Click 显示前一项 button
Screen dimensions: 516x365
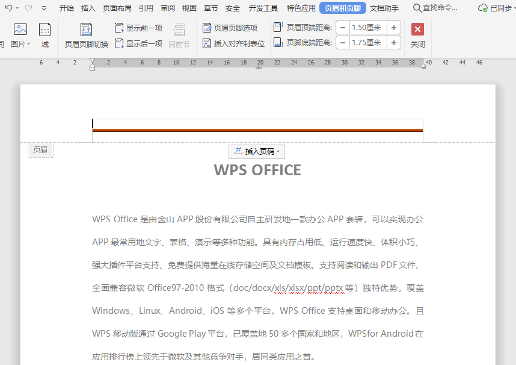138,28
